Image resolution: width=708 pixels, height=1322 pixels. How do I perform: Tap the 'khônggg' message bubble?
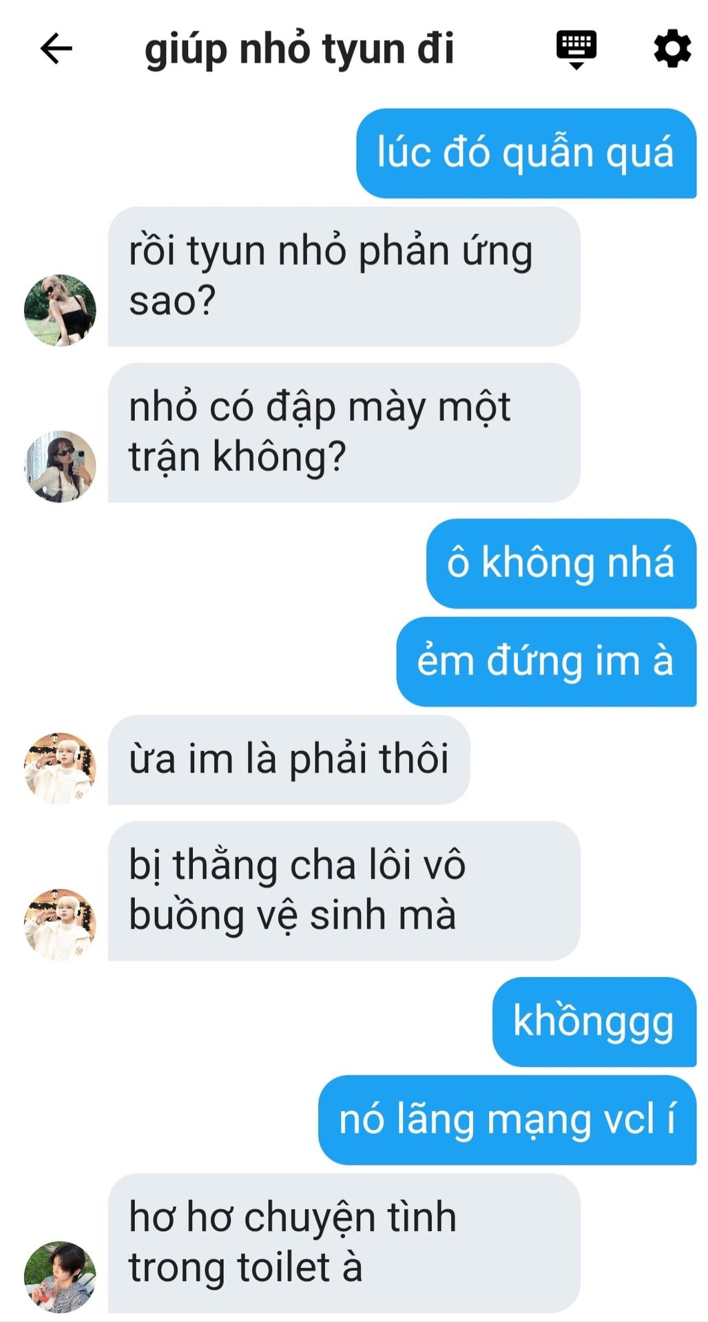coord(594,1021)
